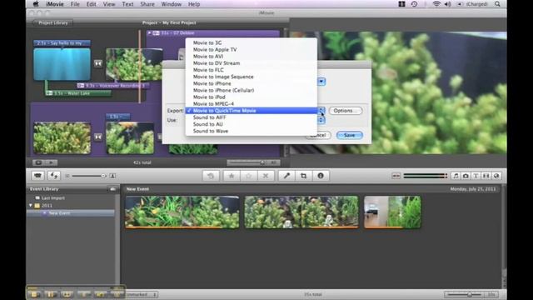Open Spotlight search

(x=497, y=4)
